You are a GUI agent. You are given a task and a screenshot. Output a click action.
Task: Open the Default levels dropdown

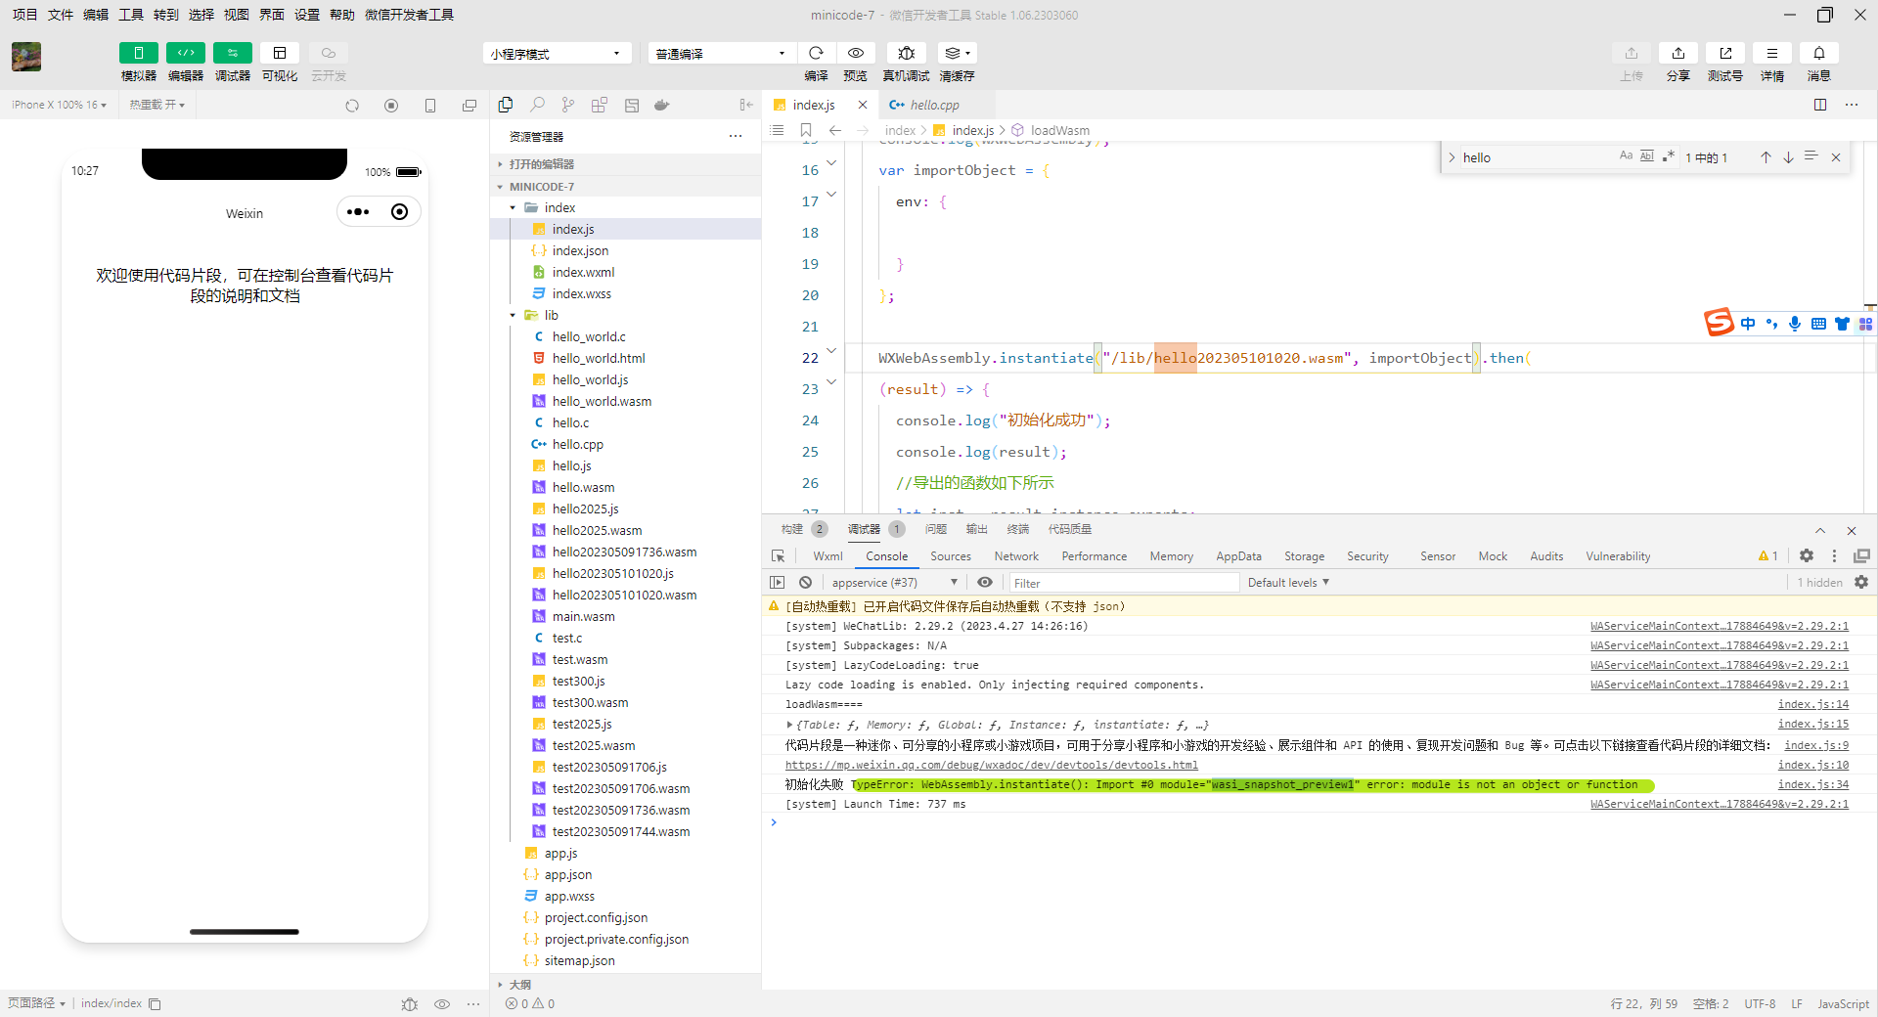1287,583
